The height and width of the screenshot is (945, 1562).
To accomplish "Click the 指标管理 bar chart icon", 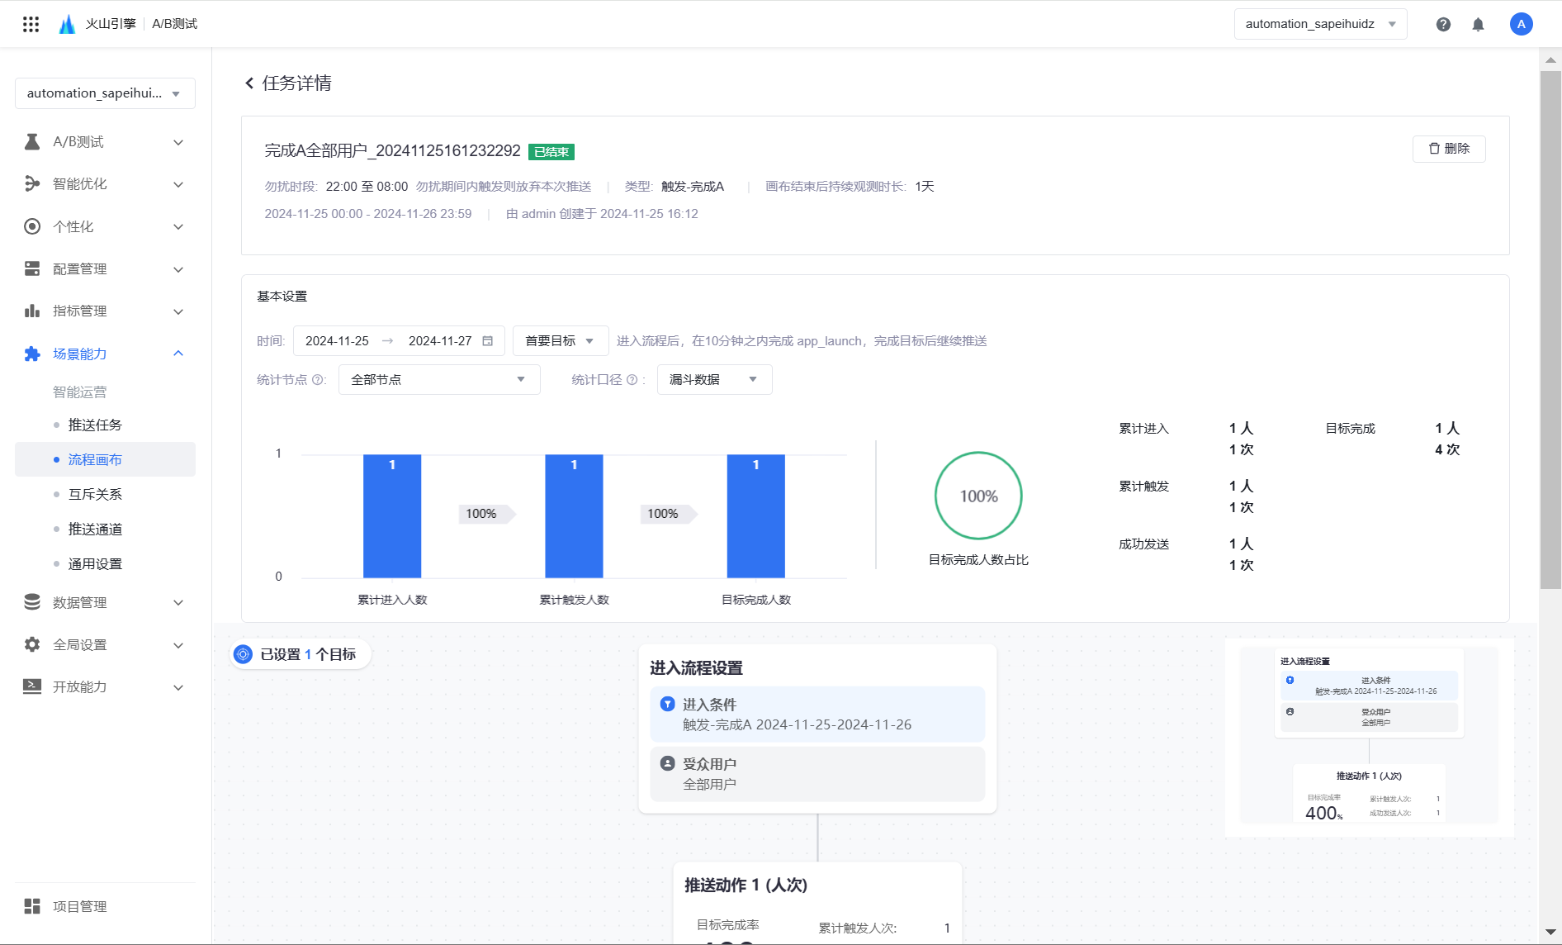I will click(x=32, y=311).
